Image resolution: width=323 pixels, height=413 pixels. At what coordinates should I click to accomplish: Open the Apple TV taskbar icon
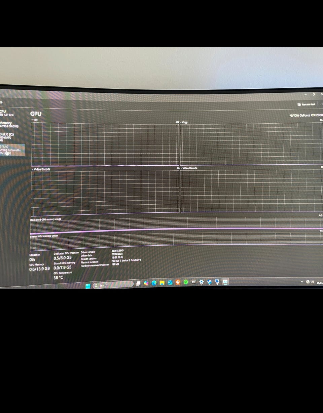click(194, 282)
